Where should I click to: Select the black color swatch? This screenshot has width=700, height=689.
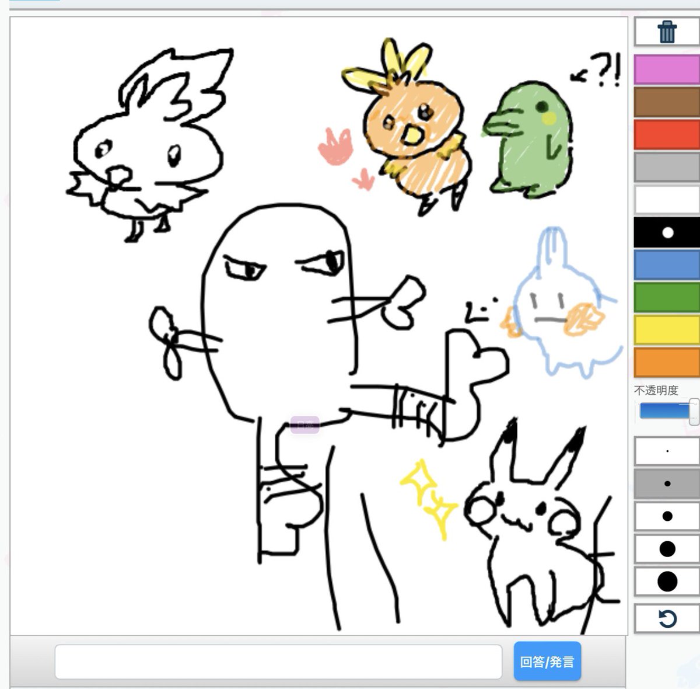[667, 232]
